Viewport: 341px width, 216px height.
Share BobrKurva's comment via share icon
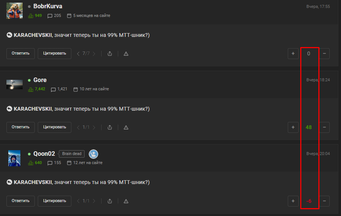110,53
